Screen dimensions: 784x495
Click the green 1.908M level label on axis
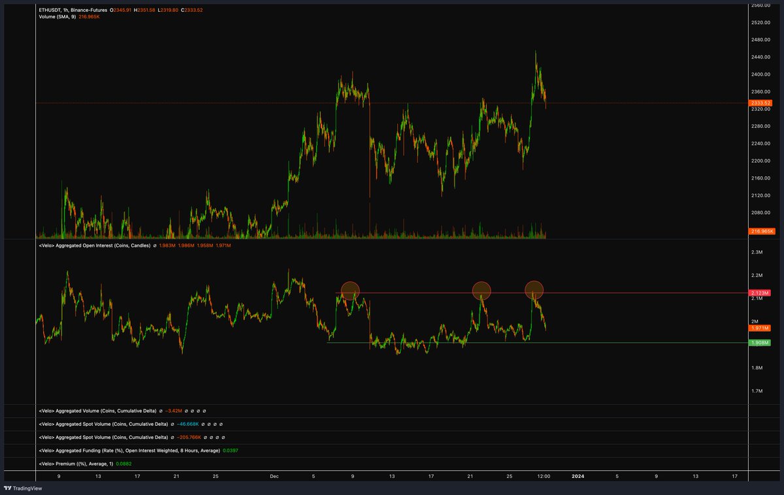coord(761,343)
